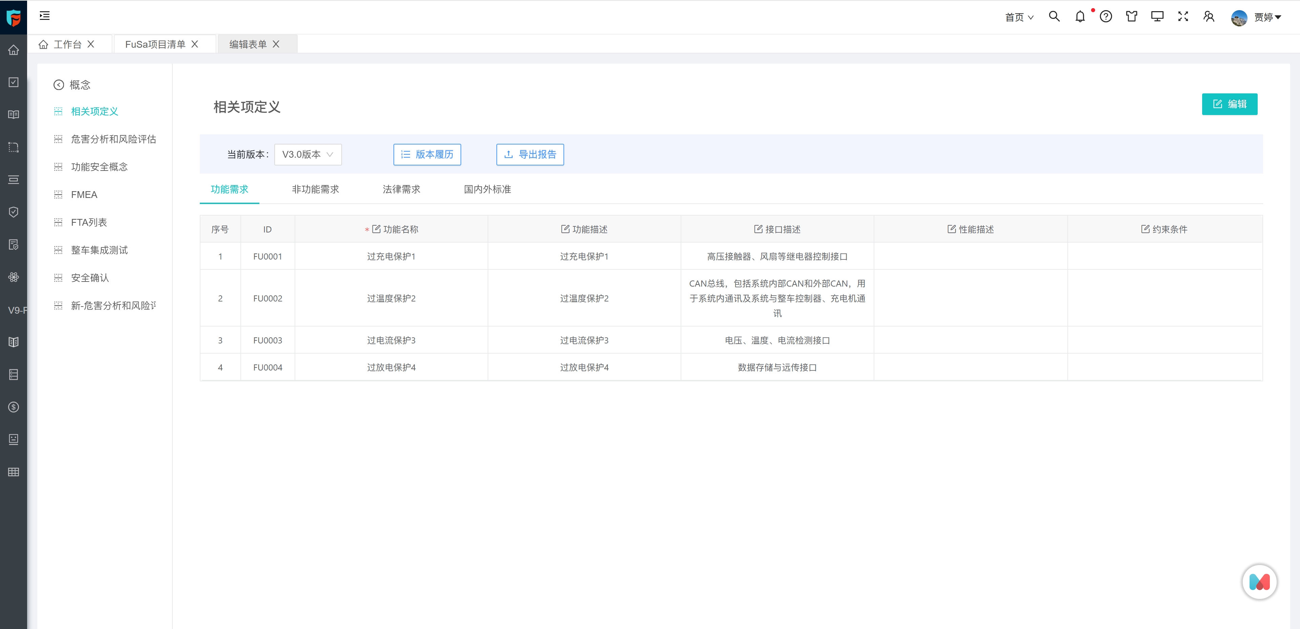Open the help question mark icon
The image size is (1300, 629).
(x=1105, y=17)
